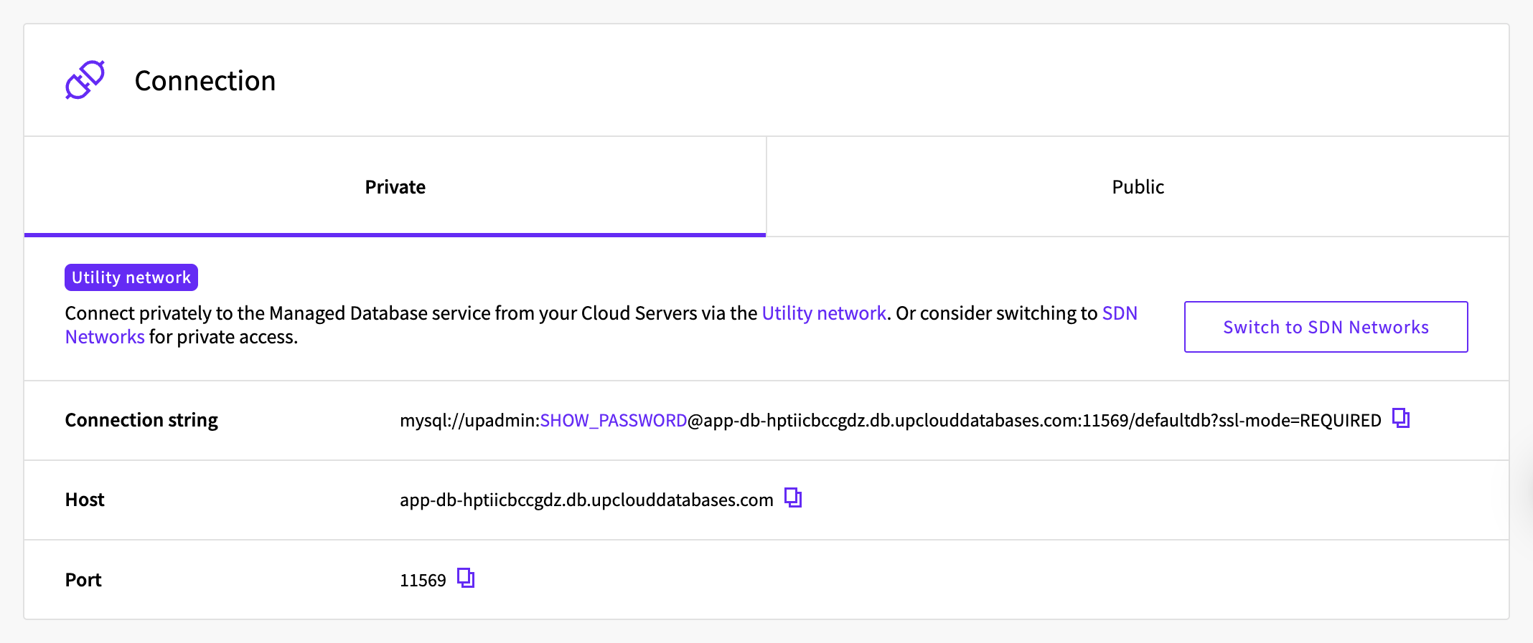This screenshot has height=643, width=1533.
Task: Switch to the Public tab
Action: pyautogui.click(x=1138, y=186)
